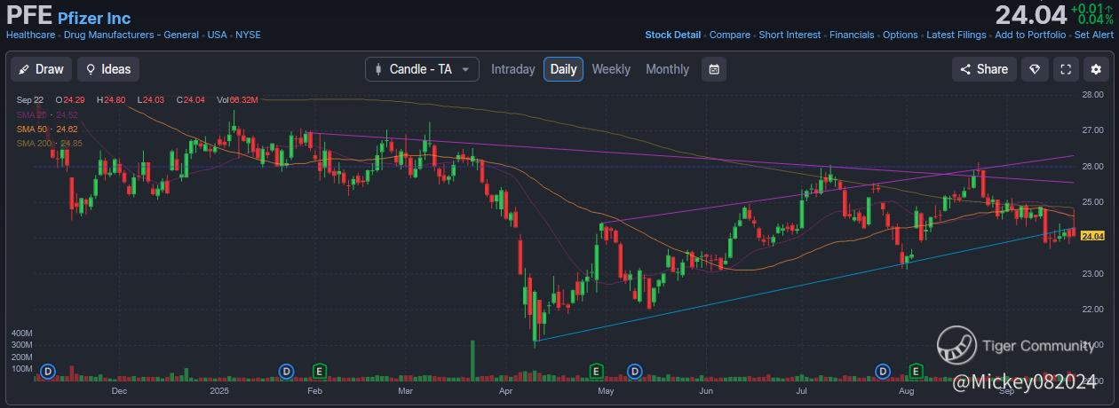Switch to the Monthly timeframe
The height and width of the screenshot is (408, 1119).
[667, 69]
